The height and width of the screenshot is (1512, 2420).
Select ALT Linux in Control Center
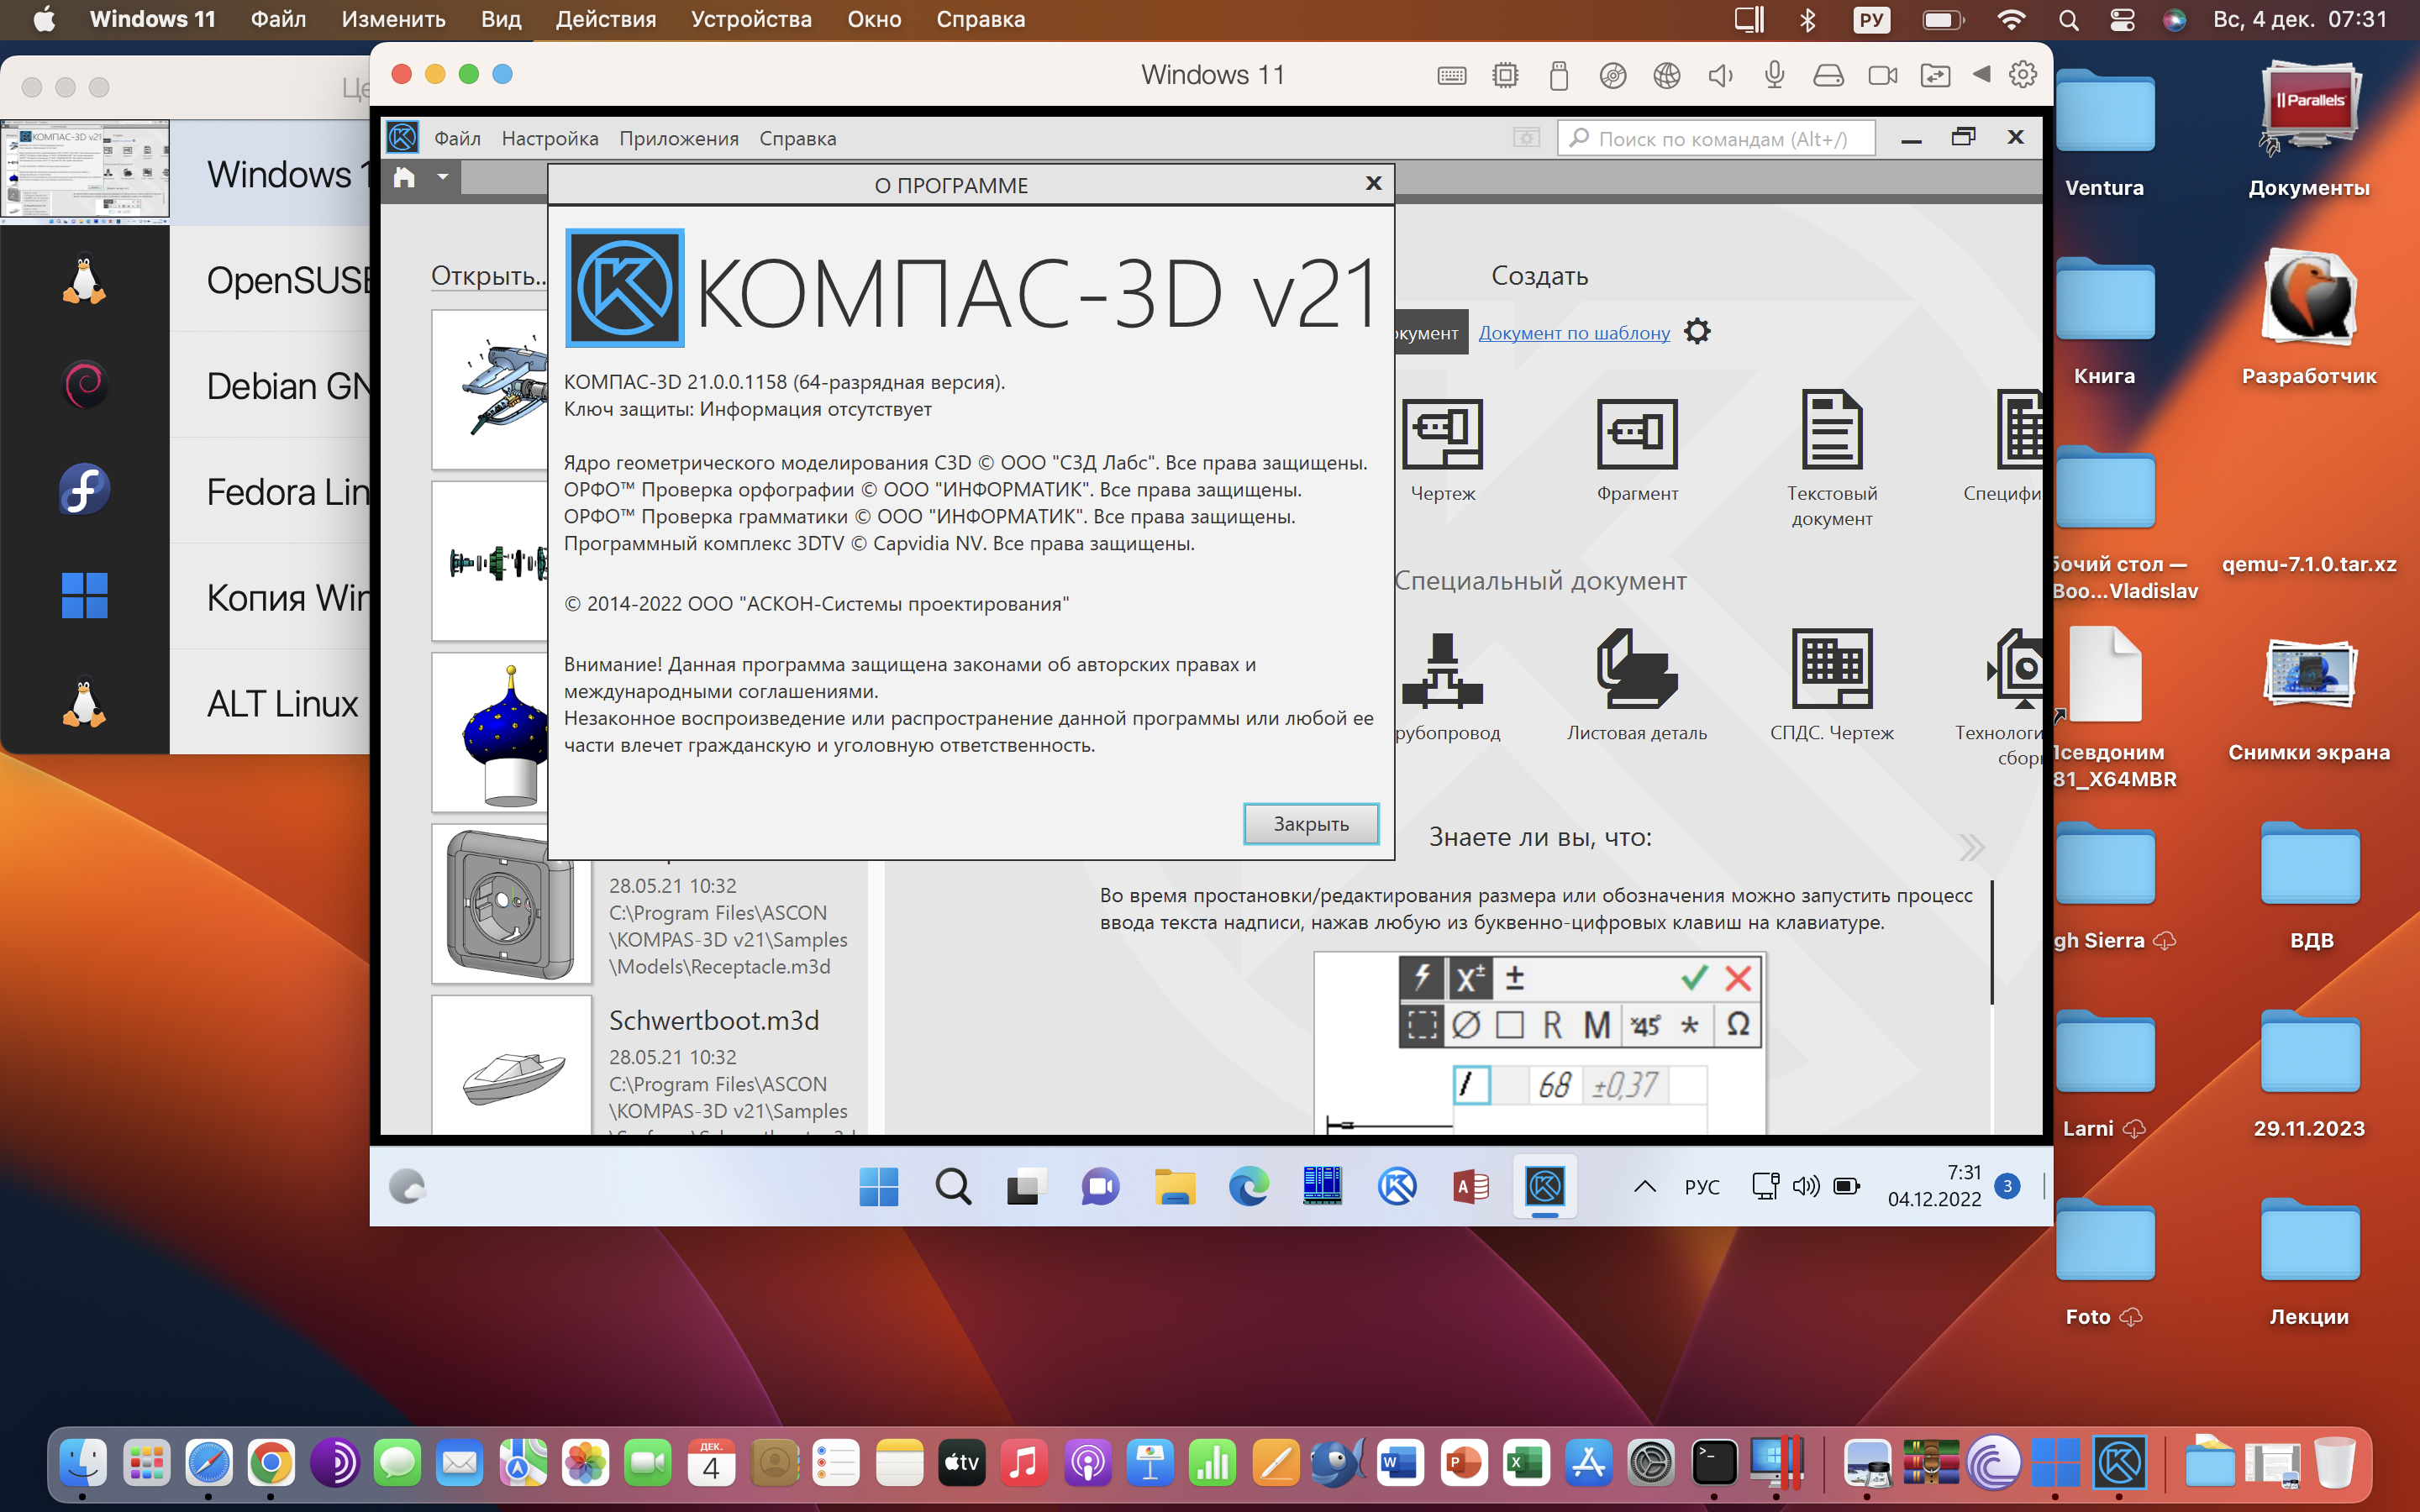click(x=186, y=702)
